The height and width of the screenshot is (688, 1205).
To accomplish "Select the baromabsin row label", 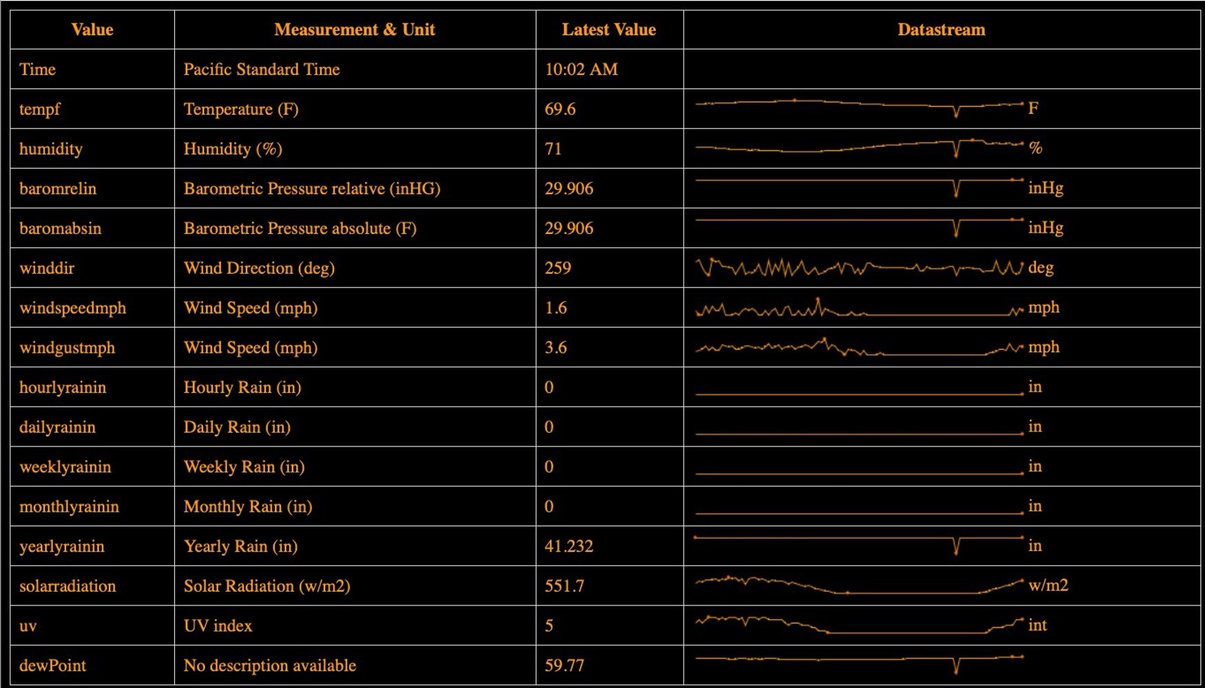I will point(61,229).
